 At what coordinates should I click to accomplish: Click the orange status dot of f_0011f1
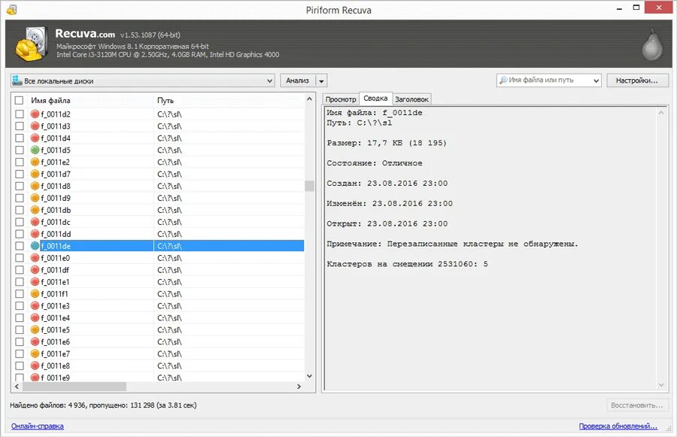35,293
